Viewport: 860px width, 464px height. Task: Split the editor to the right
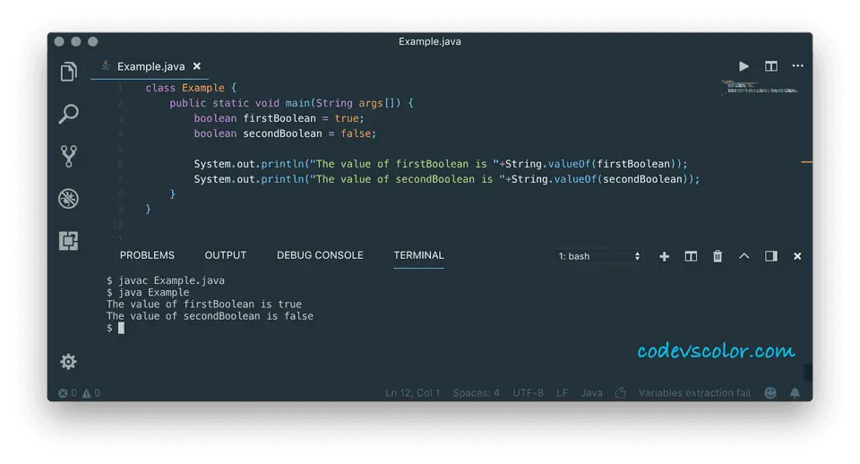(x=770, y=66)
